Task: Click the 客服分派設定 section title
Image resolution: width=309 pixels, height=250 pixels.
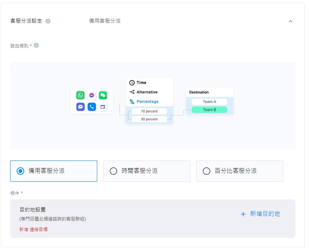Action: (26, 21)
